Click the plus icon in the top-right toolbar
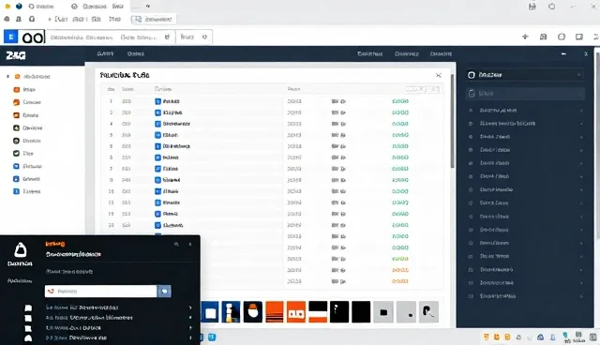 (x=525, y=37)
